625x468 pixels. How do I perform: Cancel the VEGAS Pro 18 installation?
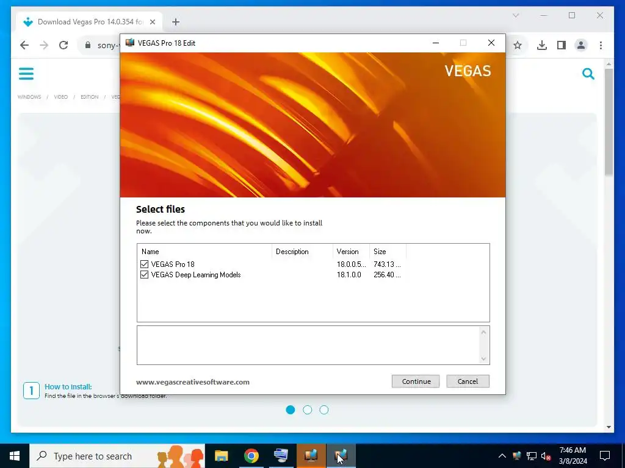(x=468, y=381)
